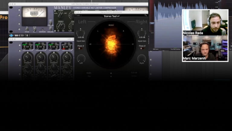The image size is (232, 131).
Task: Click the orange Pro text at left
Action: tap(4, 17)
